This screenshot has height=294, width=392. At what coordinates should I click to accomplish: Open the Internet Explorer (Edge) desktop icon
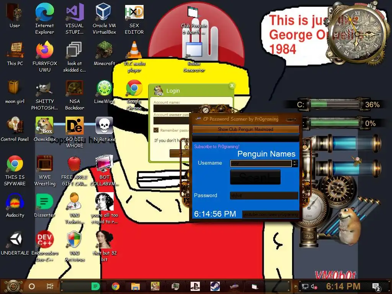(x=44, y=18)
